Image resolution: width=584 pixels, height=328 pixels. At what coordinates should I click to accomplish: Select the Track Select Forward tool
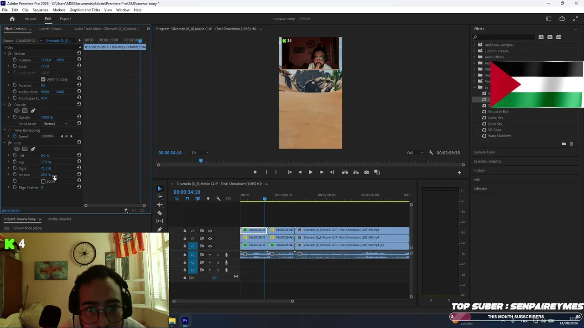pyautogui.click(x=160, y=196)
